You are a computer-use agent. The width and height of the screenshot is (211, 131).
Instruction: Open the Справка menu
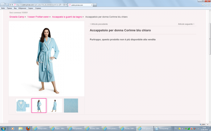(x=38, y=8)
